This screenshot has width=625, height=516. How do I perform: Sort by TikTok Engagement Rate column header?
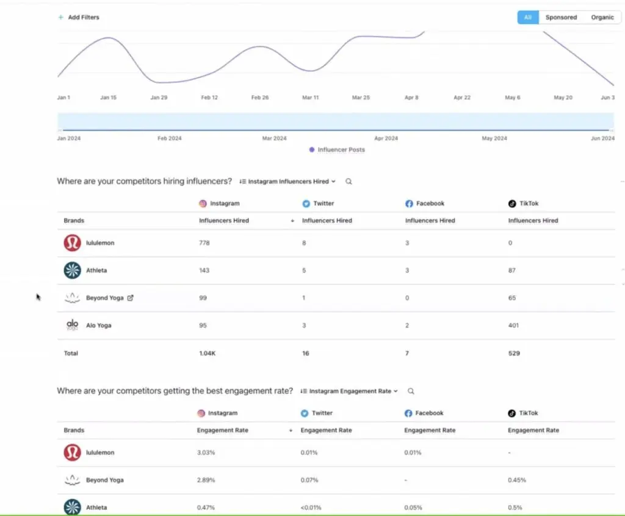pos(533,431)
